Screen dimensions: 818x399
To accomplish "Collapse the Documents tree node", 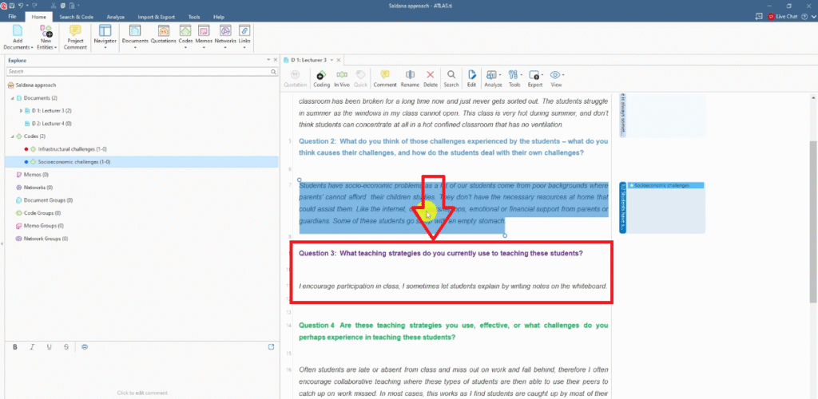I will (x=12, y=97).
